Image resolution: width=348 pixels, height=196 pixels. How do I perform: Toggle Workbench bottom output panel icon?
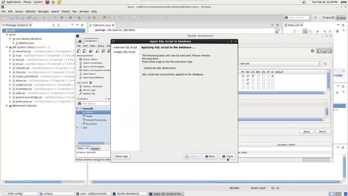pos(324,51)
